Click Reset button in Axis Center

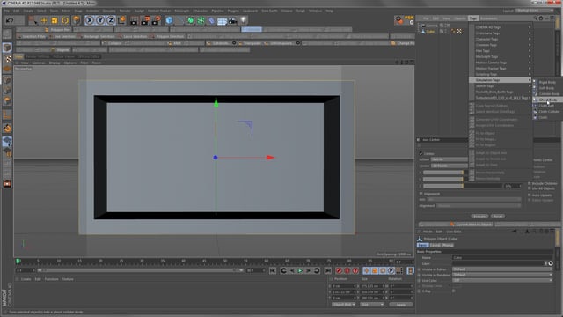[497, 217]
